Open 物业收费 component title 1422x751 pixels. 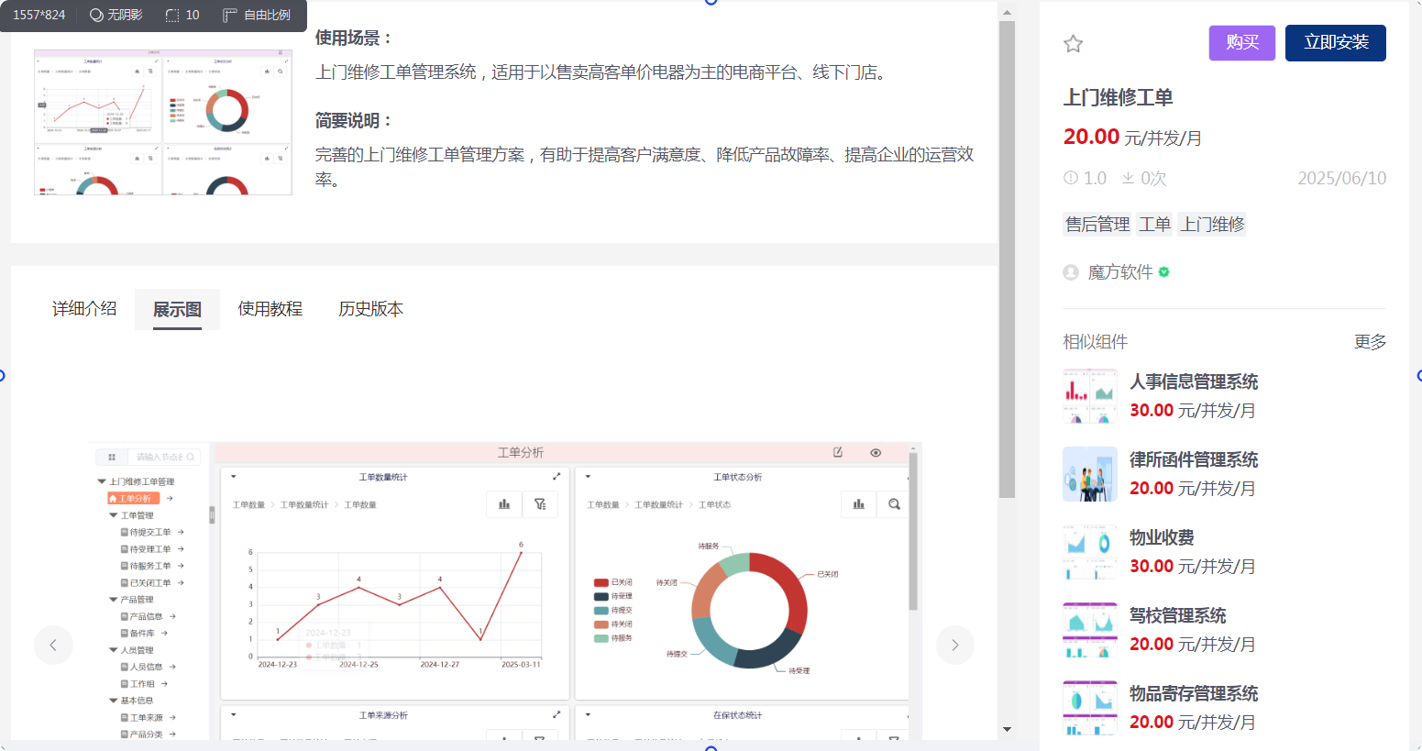click(x=1162, y=537)
